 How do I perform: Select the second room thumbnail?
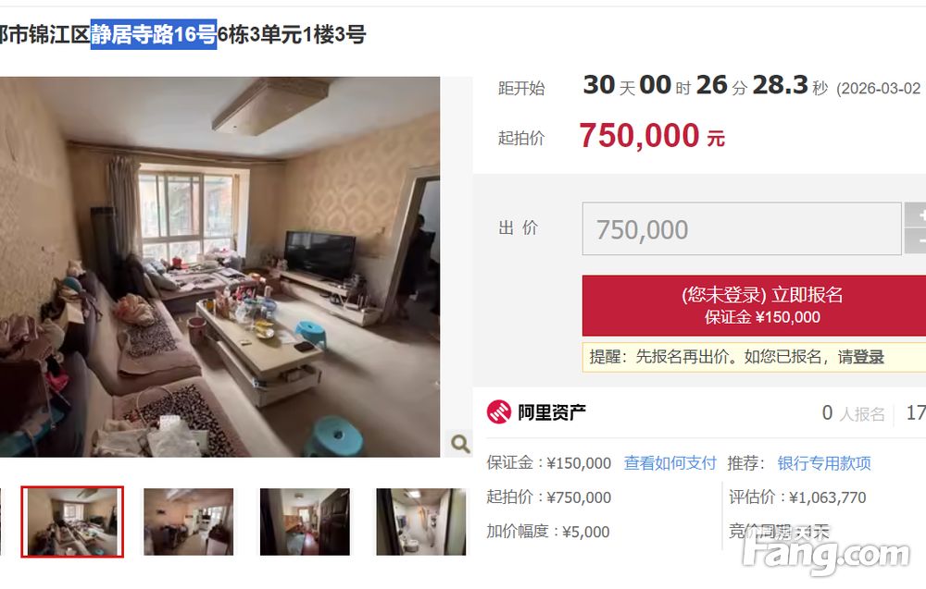click(x=188, y=522)
